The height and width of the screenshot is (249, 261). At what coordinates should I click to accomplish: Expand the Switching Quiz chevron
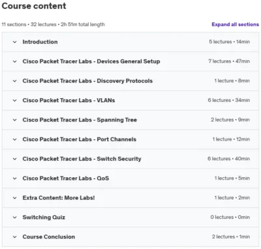tap(14, 217)
